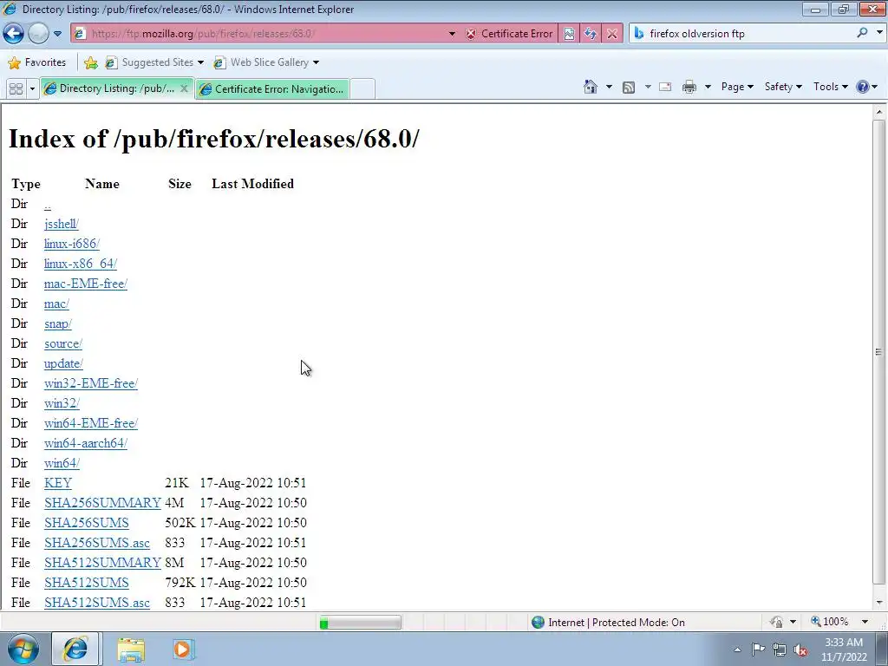This screenshot has height=666, width=888.
Task: Launch Windows Media Player from taskbar
Action: (182, 649)
